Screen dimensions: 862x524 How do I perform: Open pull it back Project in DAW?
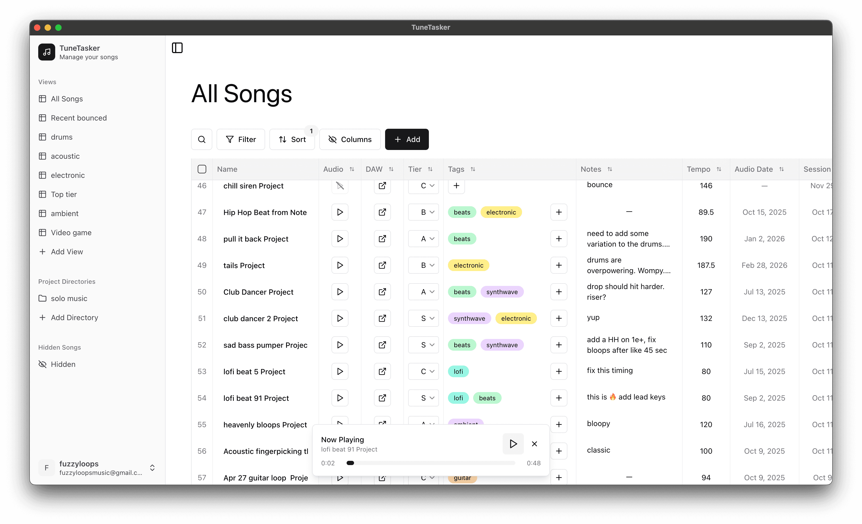382,239
